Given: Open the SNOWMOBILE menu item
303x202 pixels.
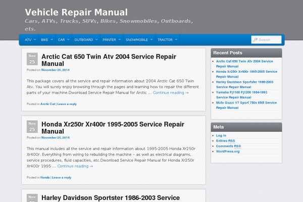Looking at the screenshot, I should coord(137,39).
